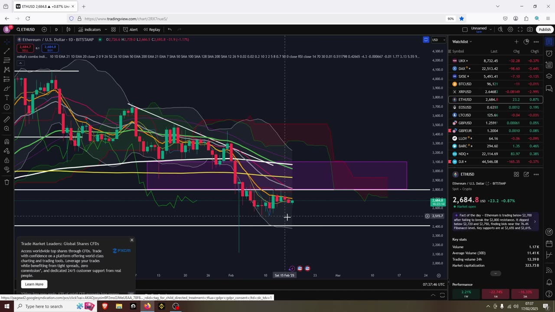Close the FXCM ad popup

pyautogui.click(x=132, y=240)
